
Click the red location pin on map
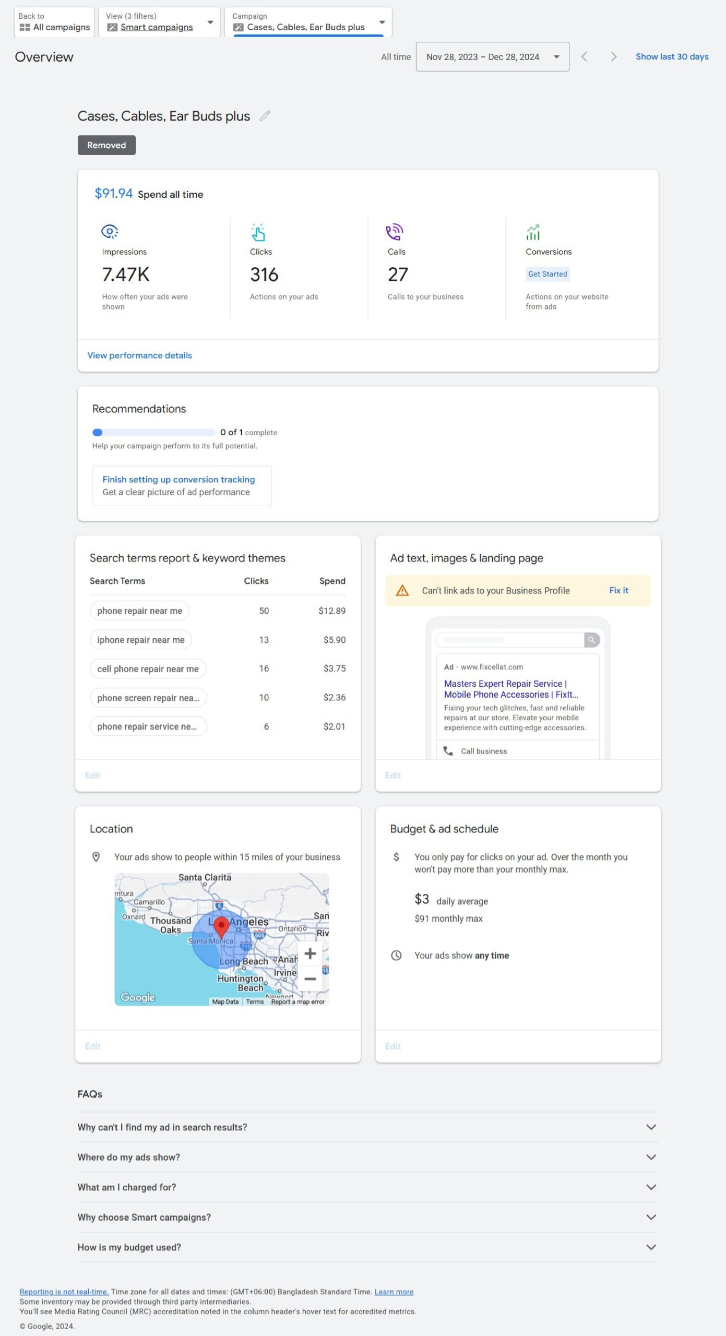tap(221, 926)
